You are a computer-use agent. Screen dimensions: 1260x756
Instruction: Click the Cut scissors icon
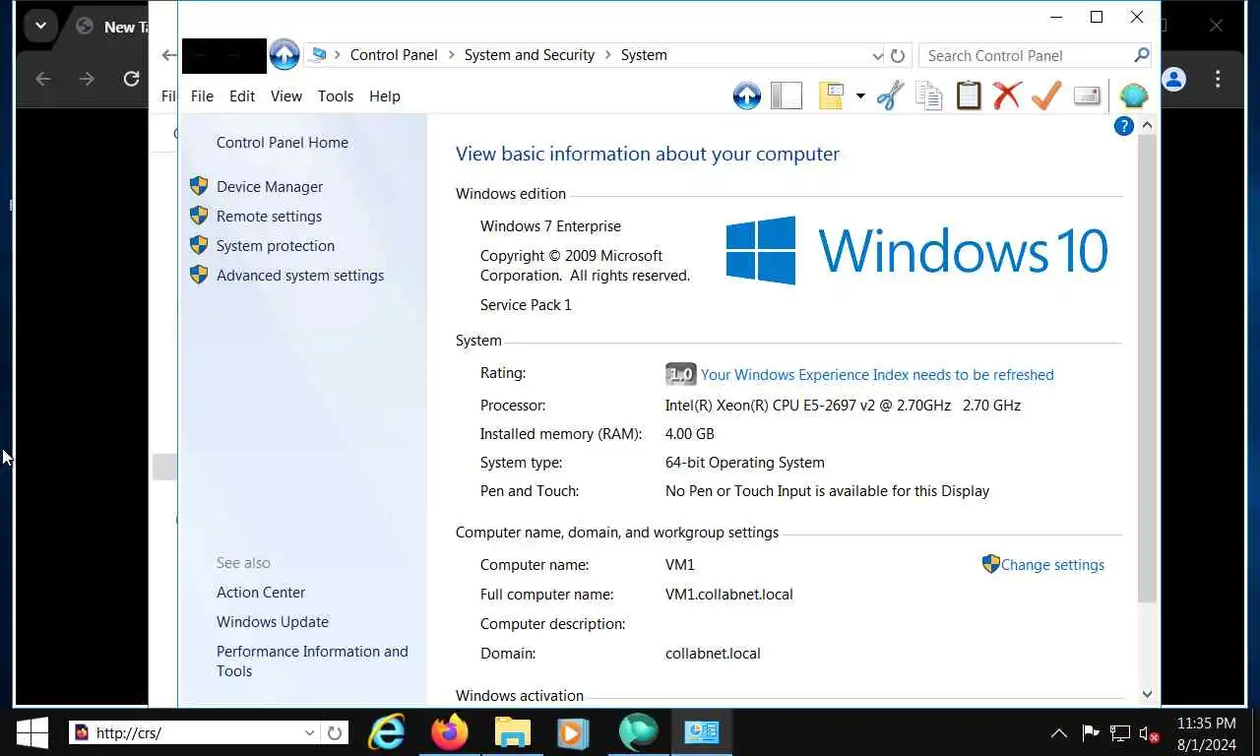point(890,95)
